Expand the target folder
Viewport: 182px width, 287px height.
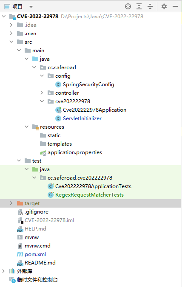pos(11,203)
